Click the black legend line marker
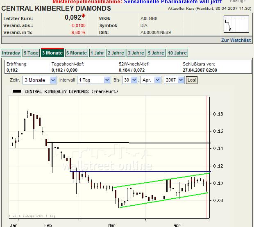The image size is (254, 227). point(18,91)
